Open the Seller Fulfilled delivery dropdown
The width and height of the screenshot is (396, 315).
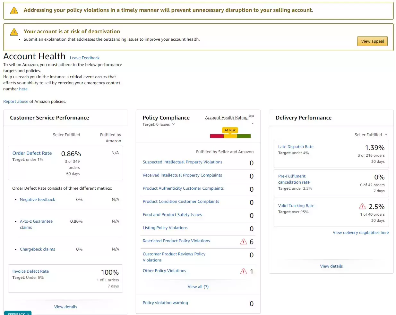[371, 135]
